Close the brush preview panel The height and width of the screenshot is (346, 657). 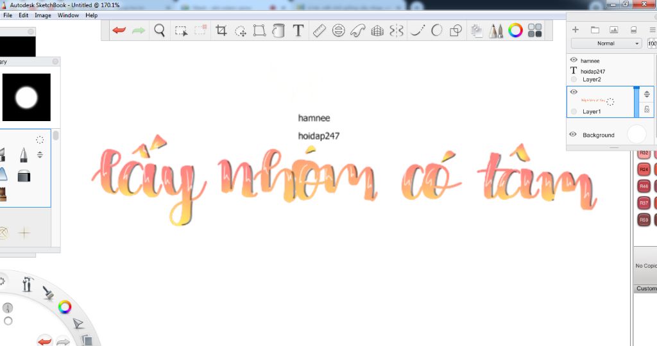(55, 62)
